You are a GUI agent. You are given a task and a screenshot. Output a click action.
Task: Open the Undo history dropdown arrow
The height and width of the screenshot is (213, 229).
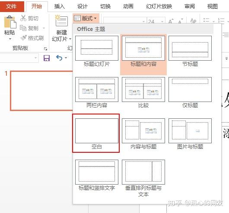(x=66, y=58)
